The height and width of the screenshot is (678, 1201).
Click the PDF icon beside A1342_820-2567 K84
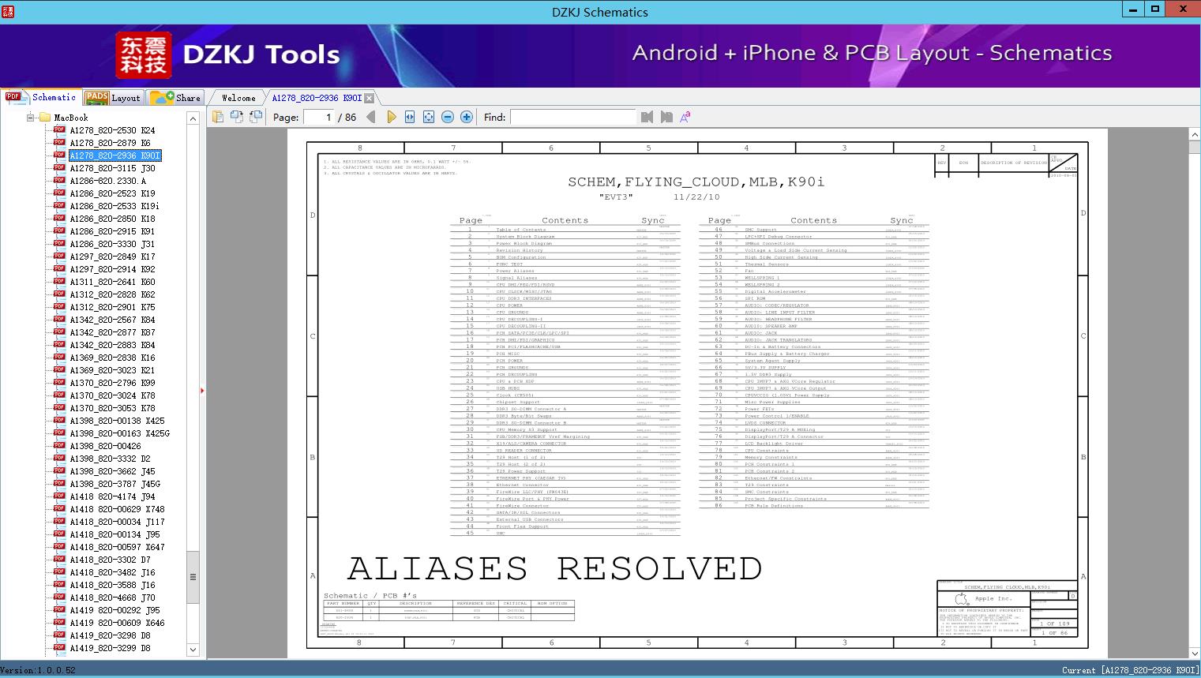pos(59,320)
